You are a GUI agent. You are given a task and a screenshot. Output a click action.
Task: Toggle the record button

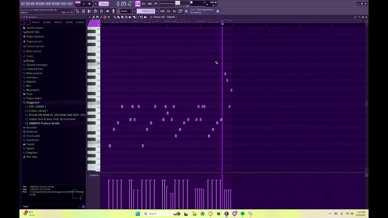pyautogui.click(x=96, y=4)
